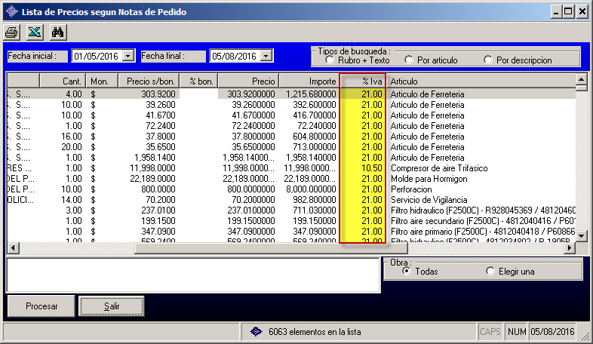
Task: Select the Rubro + Texto search type
Action: coord(330,60)
